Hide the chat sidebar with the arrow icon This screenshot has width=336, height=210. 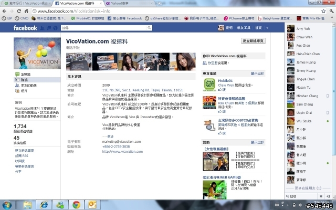pos(328,196)
